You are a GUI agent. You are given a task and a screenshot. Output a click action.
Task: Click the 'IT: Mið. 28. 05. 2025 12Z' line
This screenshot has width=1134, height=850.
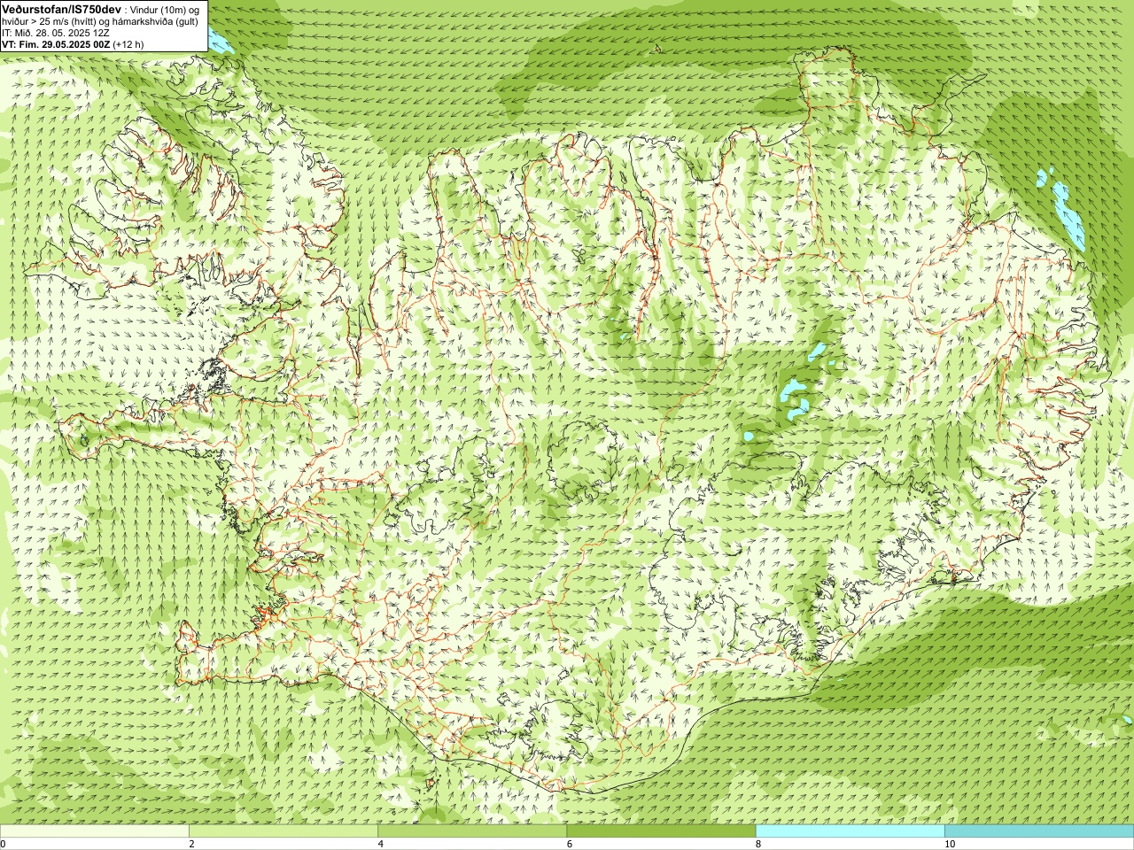point(56,33)
